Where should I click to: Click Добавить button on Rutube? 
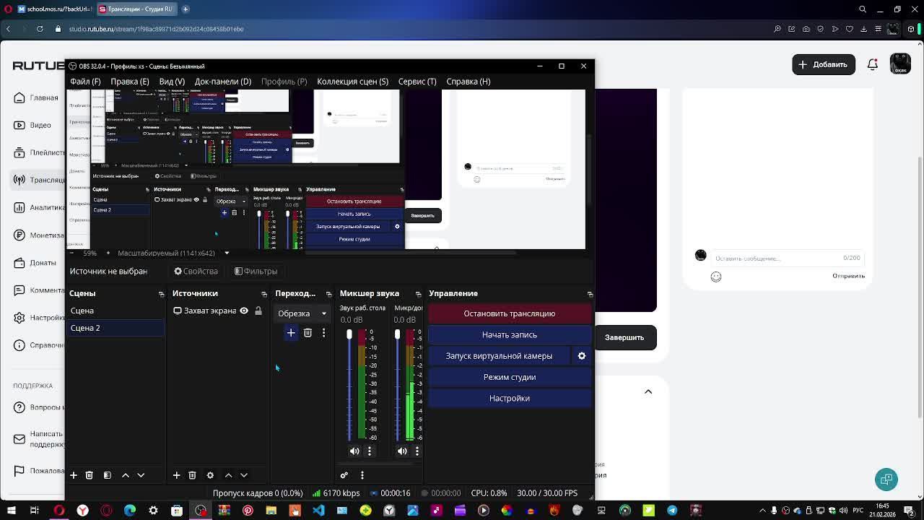point(823,64)
